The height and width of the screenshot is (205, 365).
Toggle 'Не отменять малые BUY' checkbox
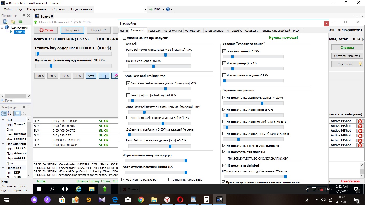[123, 180]
